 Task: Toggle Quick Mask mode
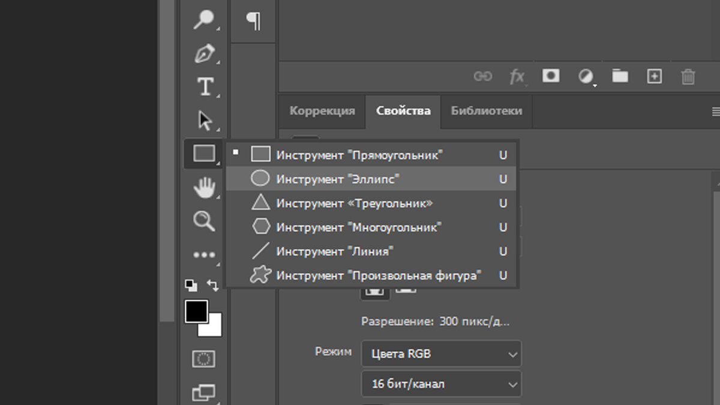204,359
